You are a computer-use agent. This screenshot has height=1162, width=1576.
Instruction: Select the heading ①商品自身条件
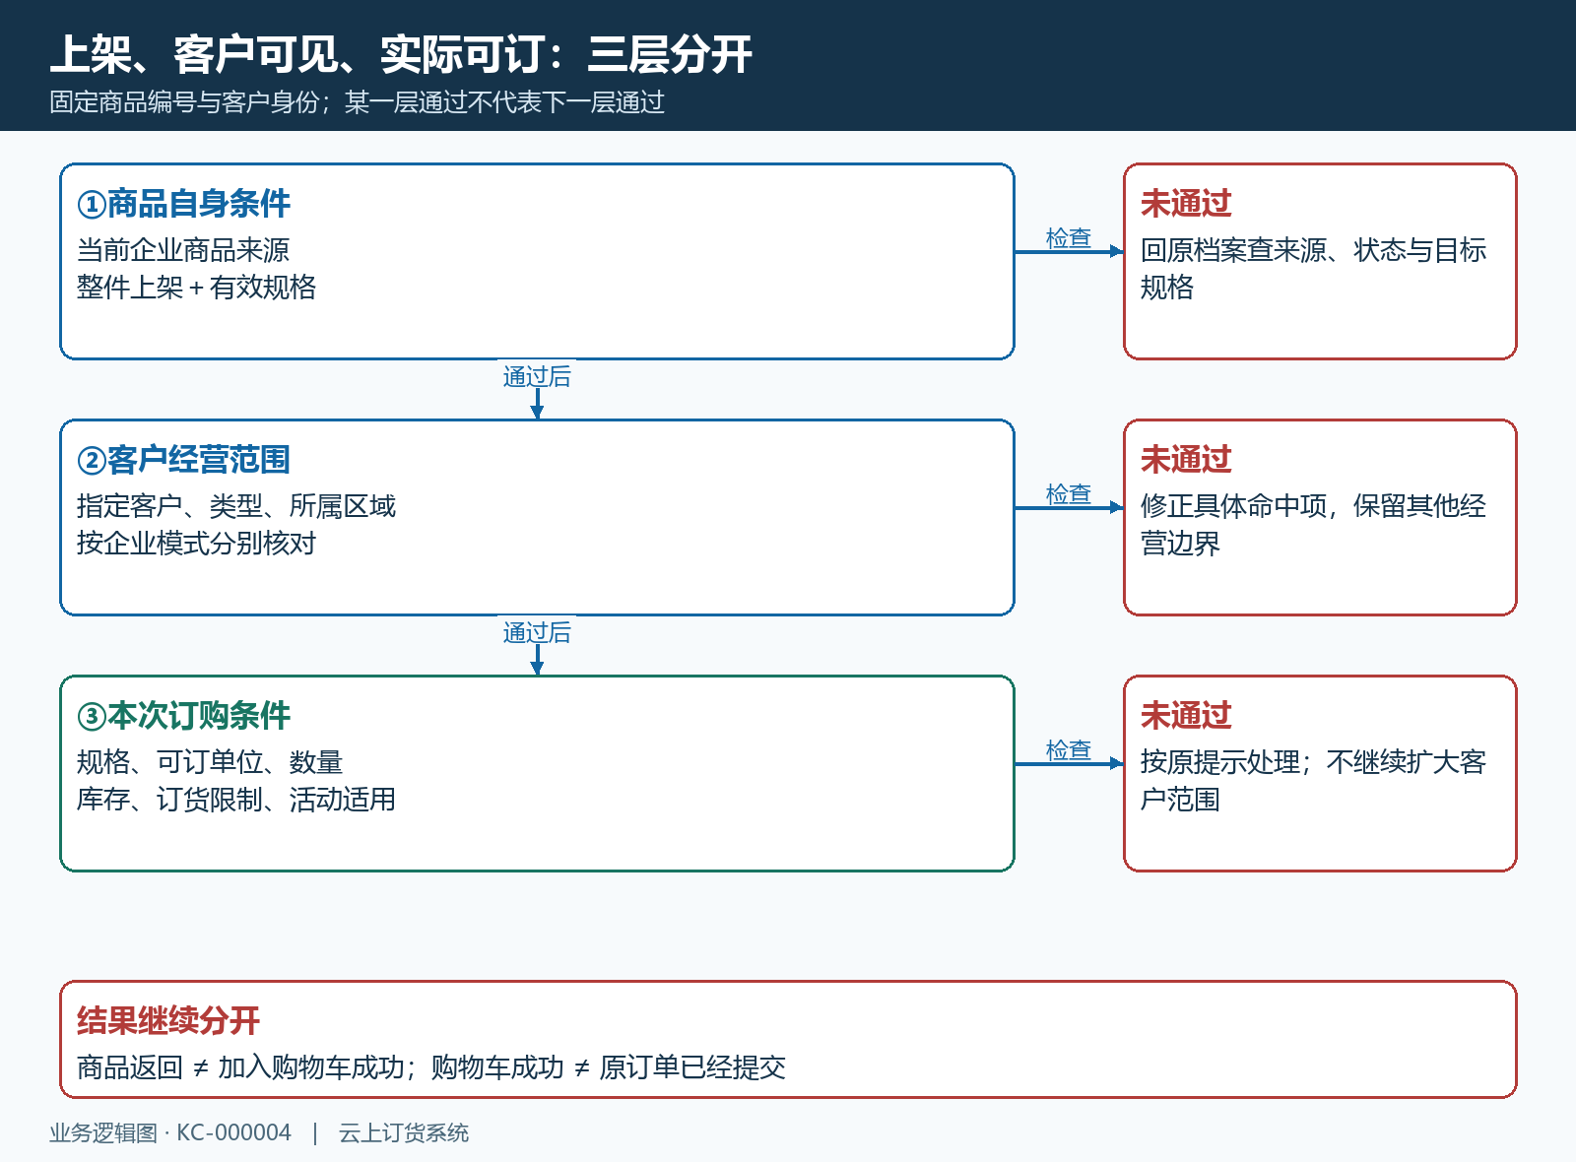click(x=184, y=204)
